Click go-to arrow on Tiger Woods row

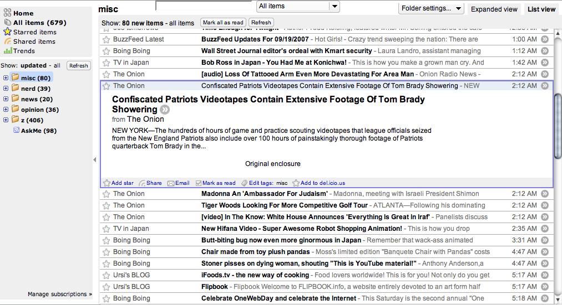pyautogui.click(x=545, y=205)
